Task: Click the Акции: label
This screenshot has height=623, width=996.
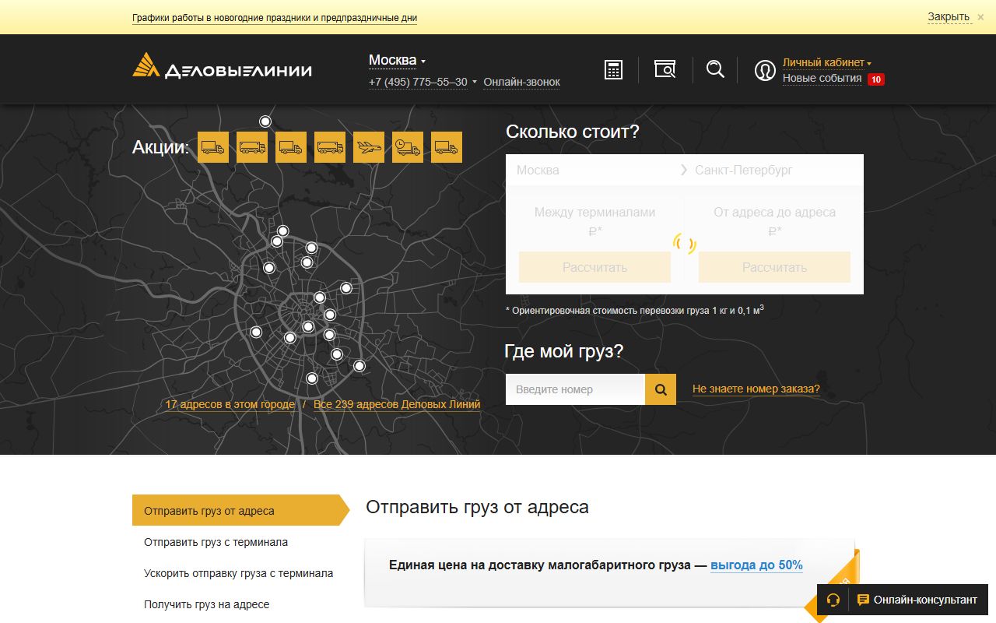Action: click(161, 147)
